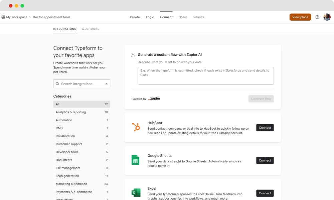Navigate back via the My workspace breadcrumb

click(16, 17)
